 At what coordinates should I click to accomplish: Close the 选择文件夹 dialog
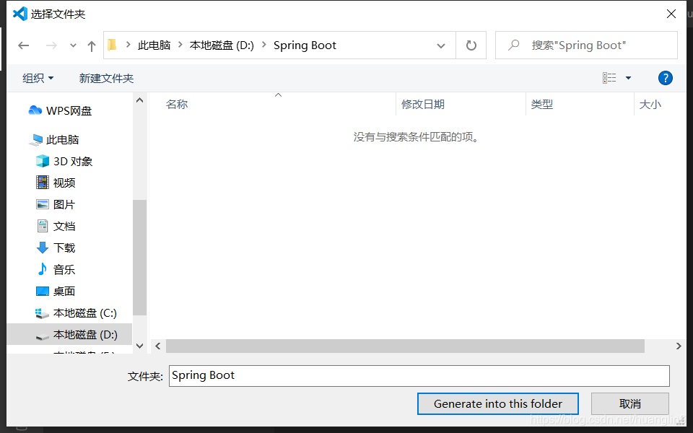671,14
